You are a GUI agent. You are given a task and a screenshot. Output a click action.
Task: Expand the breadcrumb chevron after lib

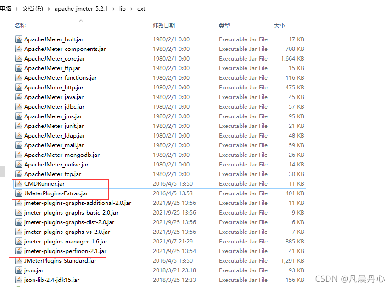coord(131,9)
